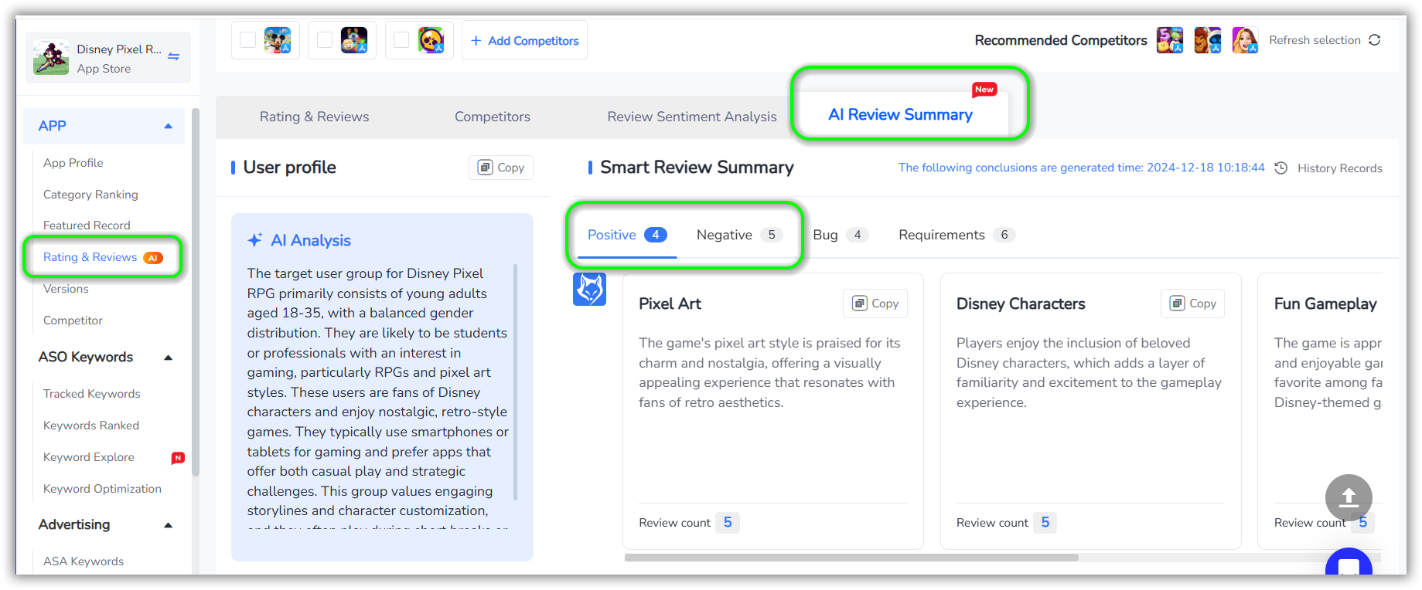Collapse the Advertising section
The image size is (1422, 590).
click(x=168, y=525)
